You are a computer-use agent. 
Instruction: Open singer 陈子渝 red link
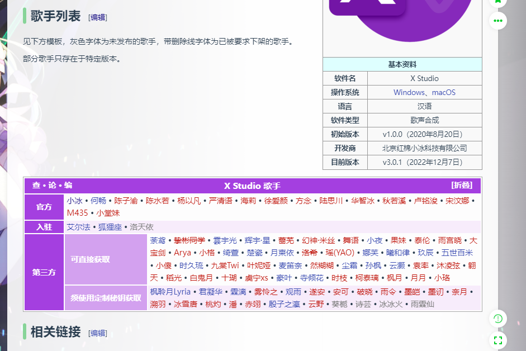coord(126,201)
